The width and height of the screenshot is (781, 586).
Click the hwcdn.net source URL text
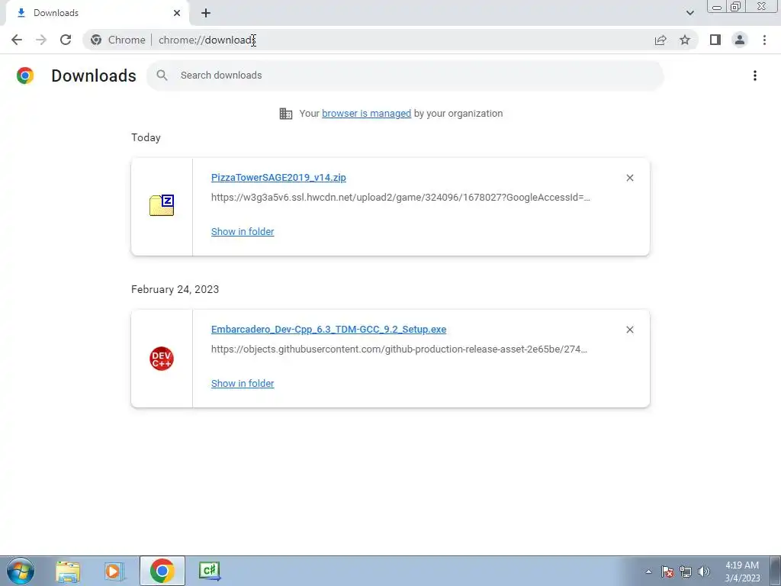click(400, 198)
